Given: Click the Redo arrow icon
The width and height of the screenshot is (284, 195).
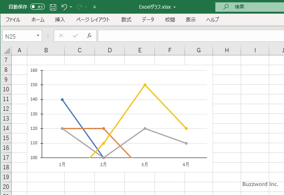Looking at the screenshot, I should (80, 7).
